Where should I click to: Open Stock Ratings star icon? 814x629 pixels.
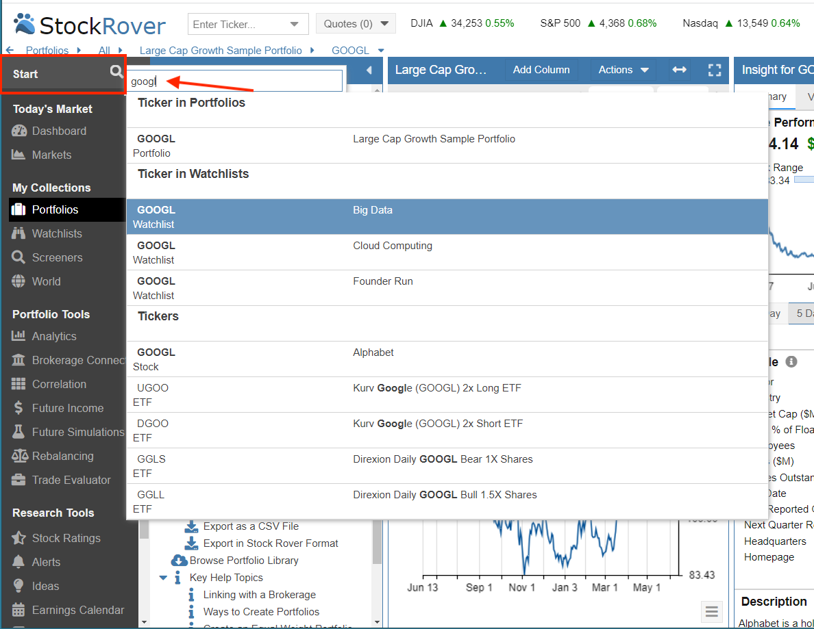coord(18,538)
